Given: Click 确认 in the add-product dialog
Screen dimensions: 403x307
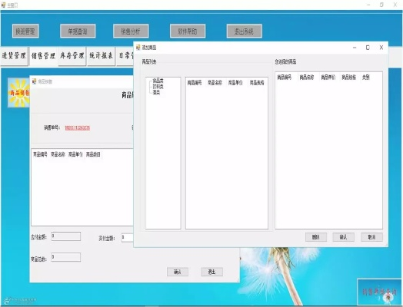Looking at the screenshot, I should [x=343, y=237].
